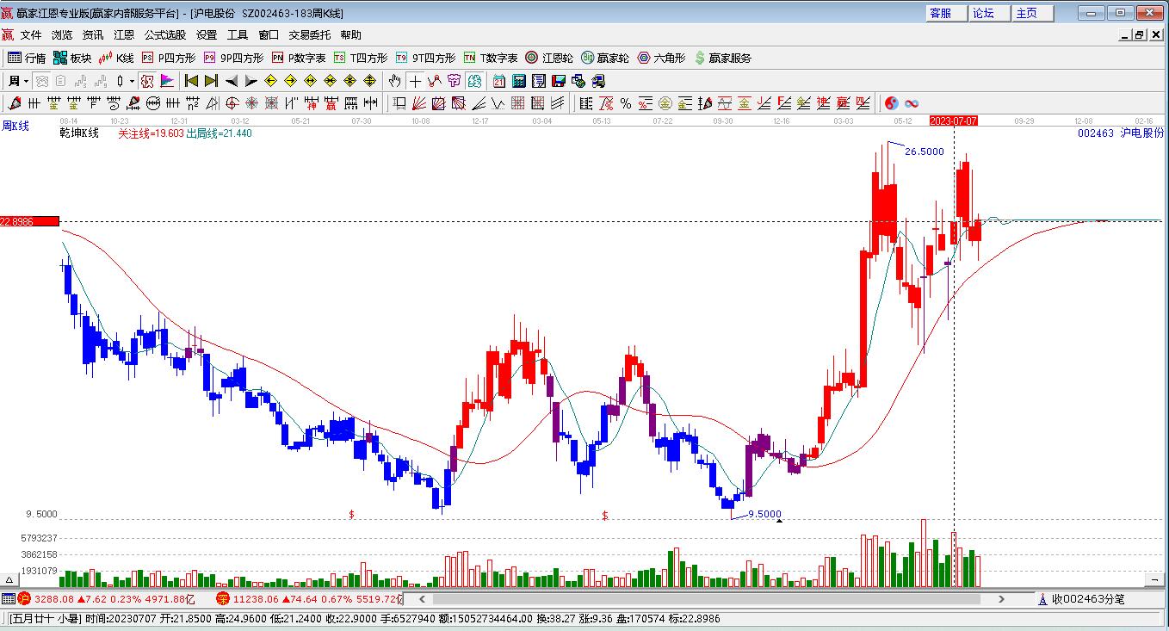The width and height of the screenshot is (1169, 631).
Task: Launch the 赢家轮 wheel tool
Action: pyautogui.click(x=605, y=58)
